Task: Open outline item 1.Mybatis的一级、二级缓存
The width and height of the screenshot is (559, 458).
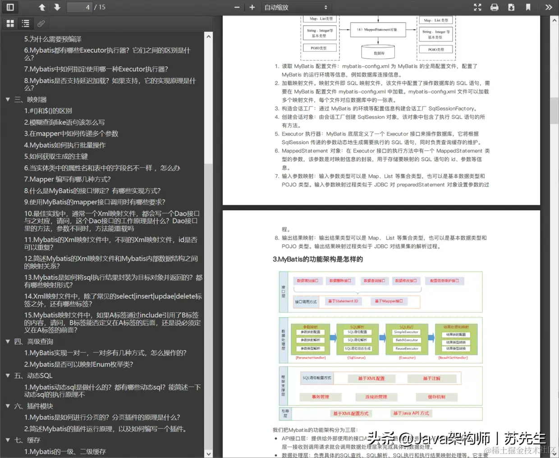Action: pyautogui.click(x=65, y=452)
